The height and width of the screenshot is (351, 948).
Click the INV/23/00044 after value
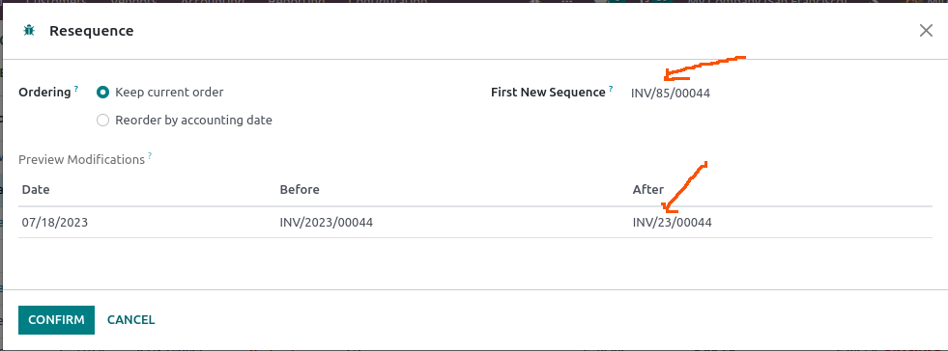pos(673,223)
